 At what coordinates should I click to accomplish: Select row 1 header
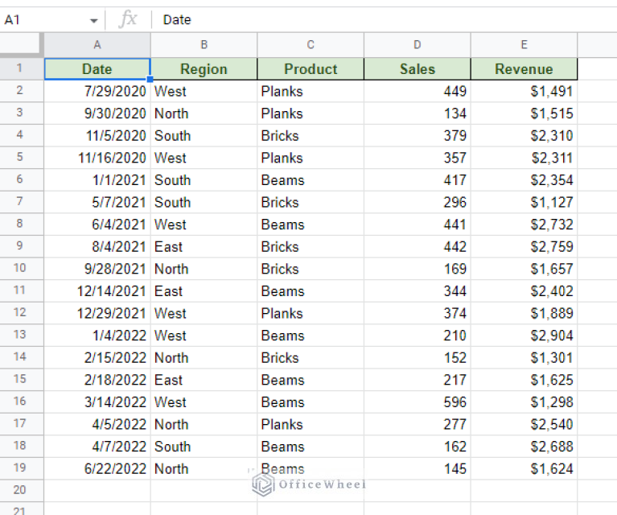tap(20, 68)
